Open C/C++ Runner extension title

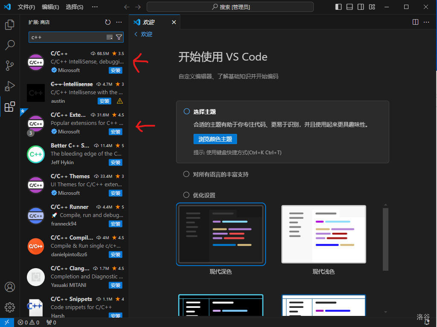coord(69,207)
